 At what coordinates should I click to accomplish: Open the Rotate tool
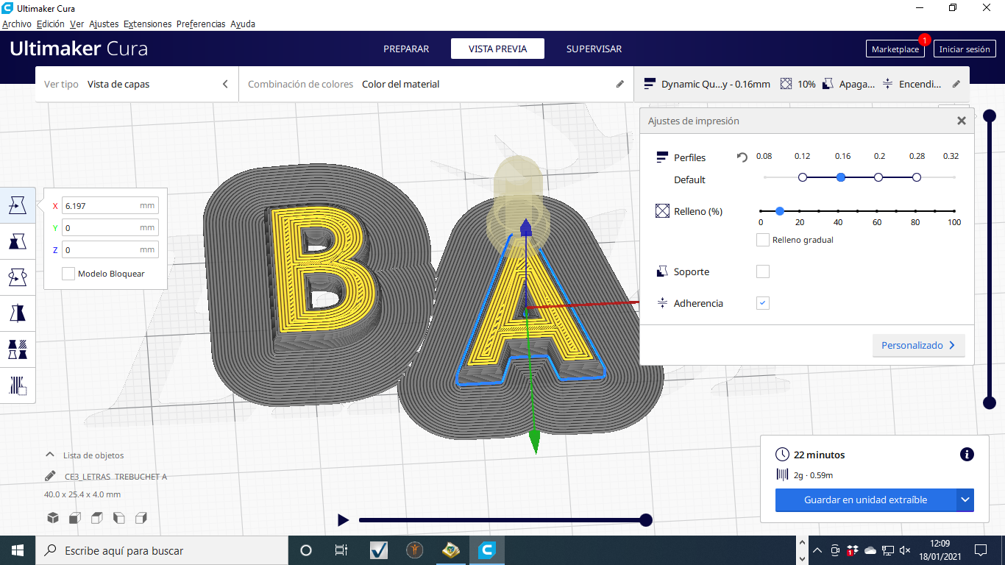point(18,277)
